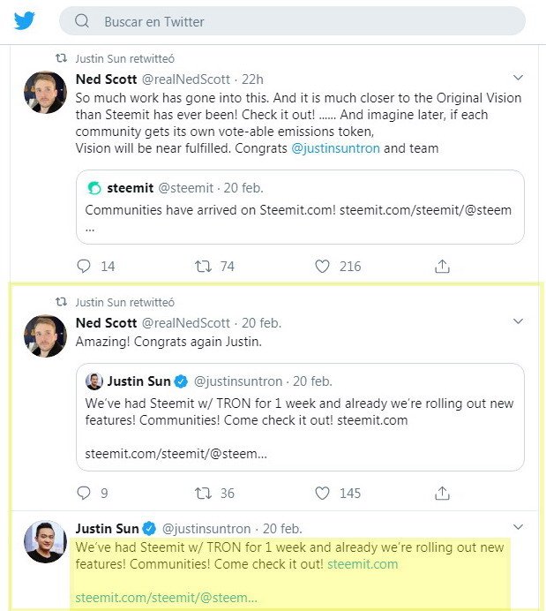Like the tweet with 216 likes

tap(322, 267)
